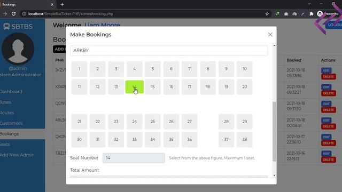
Task: Select seat 11
Action: pos(79,87)
